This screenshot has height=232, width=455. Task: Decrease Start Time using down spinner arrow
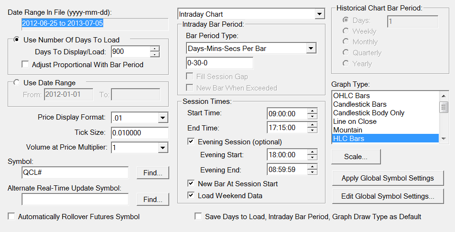(313, 116)
